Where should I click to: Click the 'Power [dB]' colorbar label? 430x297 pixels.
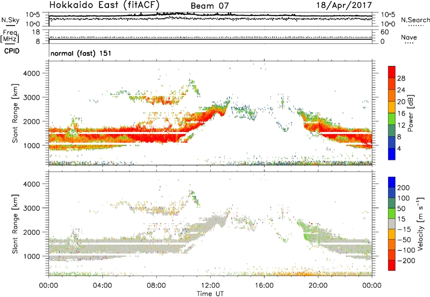tap(410, 113)
